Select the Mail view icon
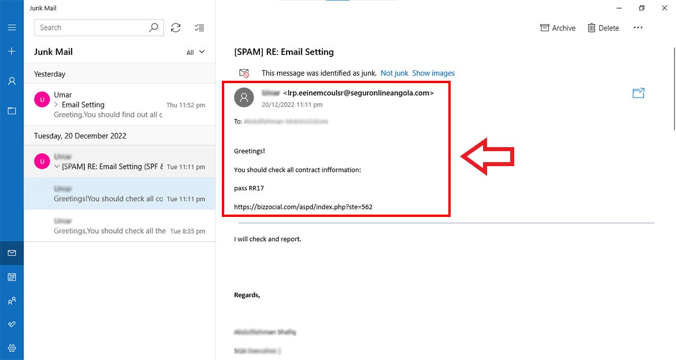676x360 pixels. coord(12,253)
